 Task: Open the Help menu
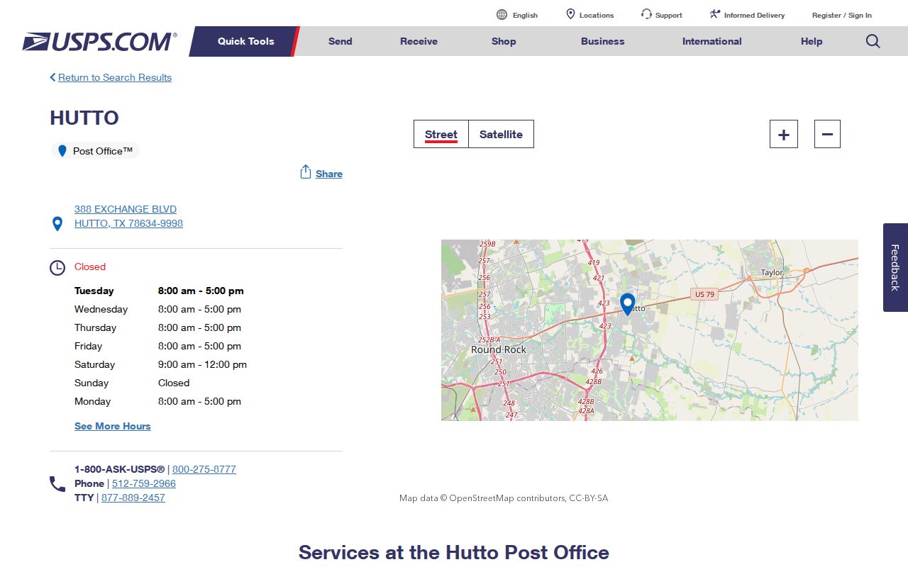point(812,41)
